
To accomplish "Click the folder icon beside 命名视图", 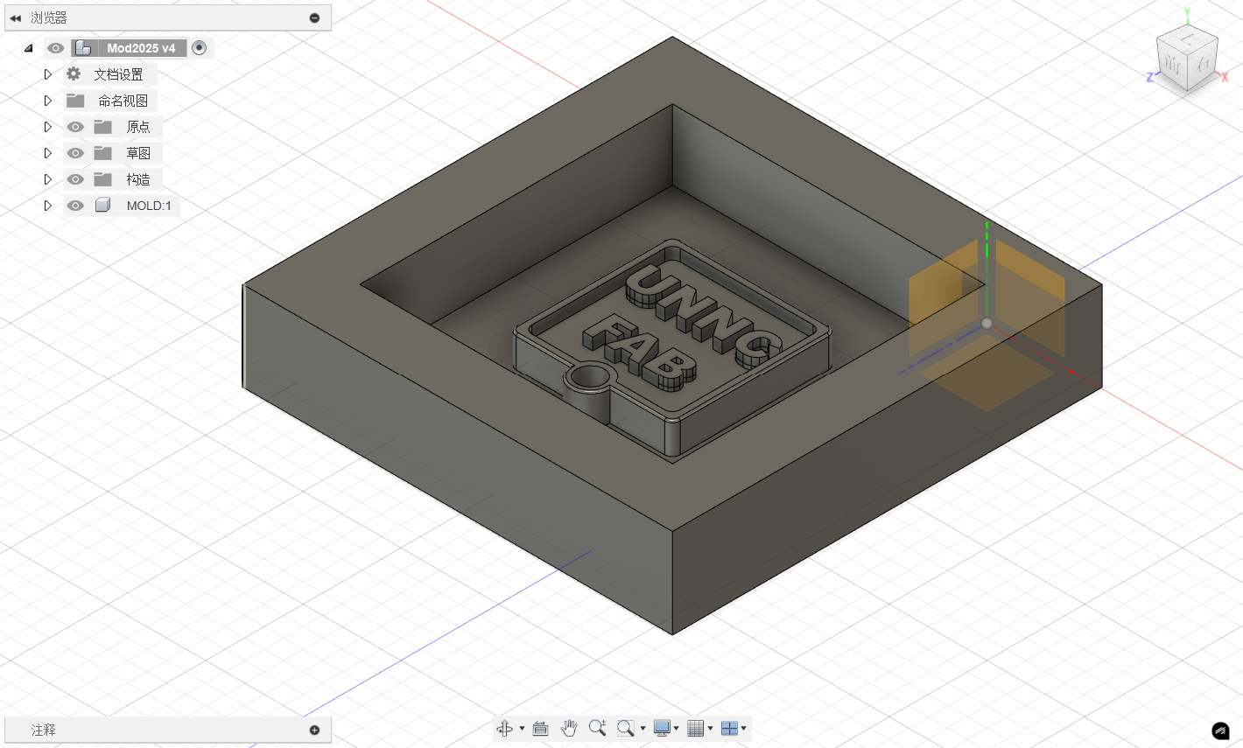I will [75, 101].
